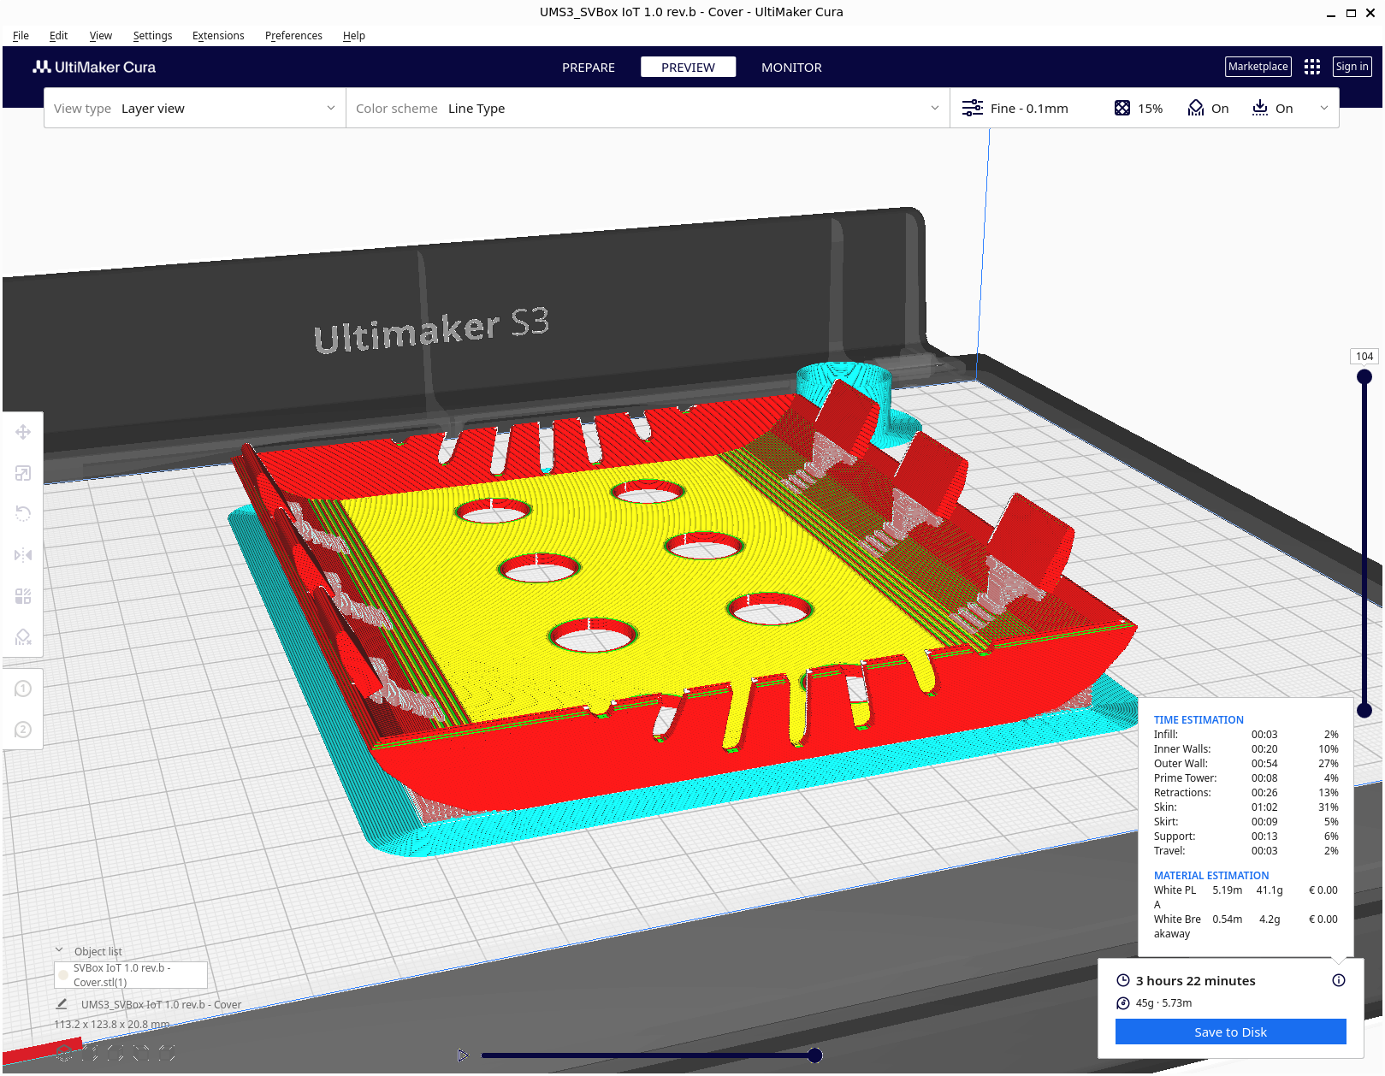Open the View menu

(x=101, y=35)
